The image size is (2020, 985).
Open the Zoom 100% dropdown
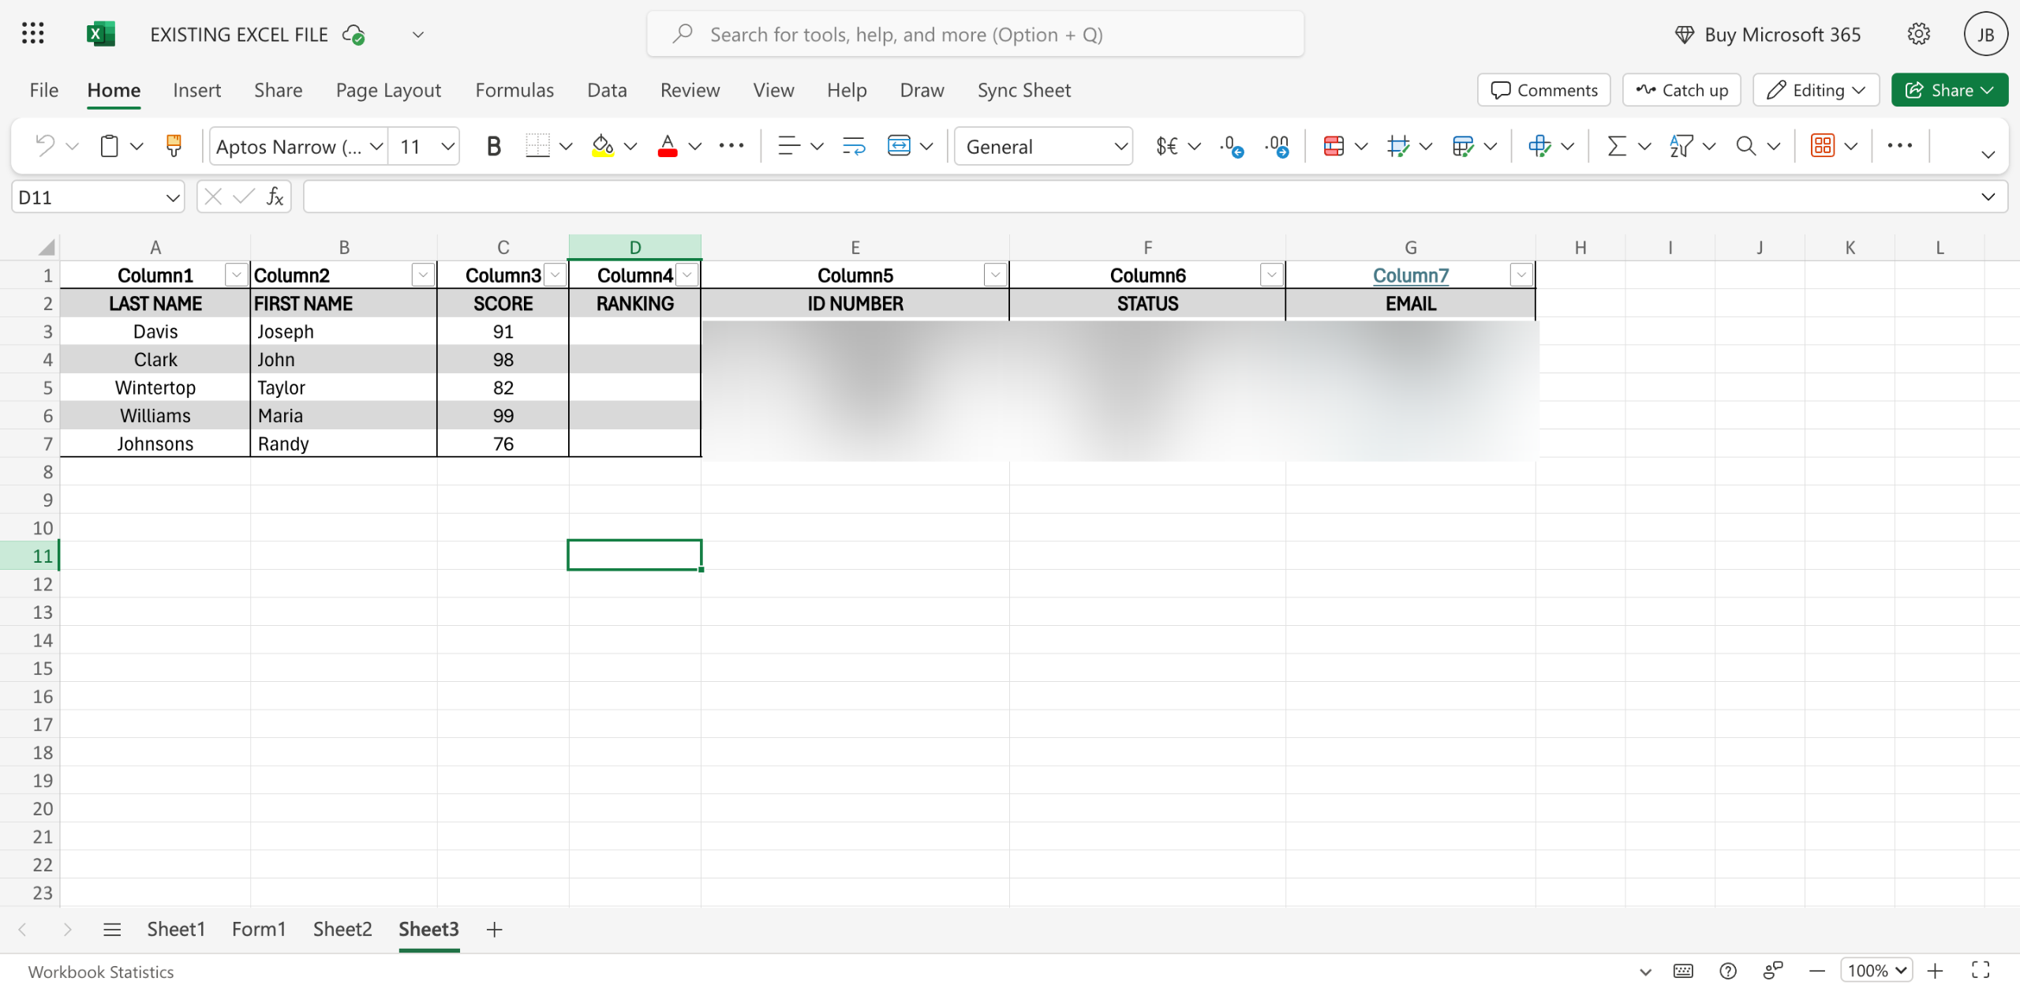point(1876,970)
